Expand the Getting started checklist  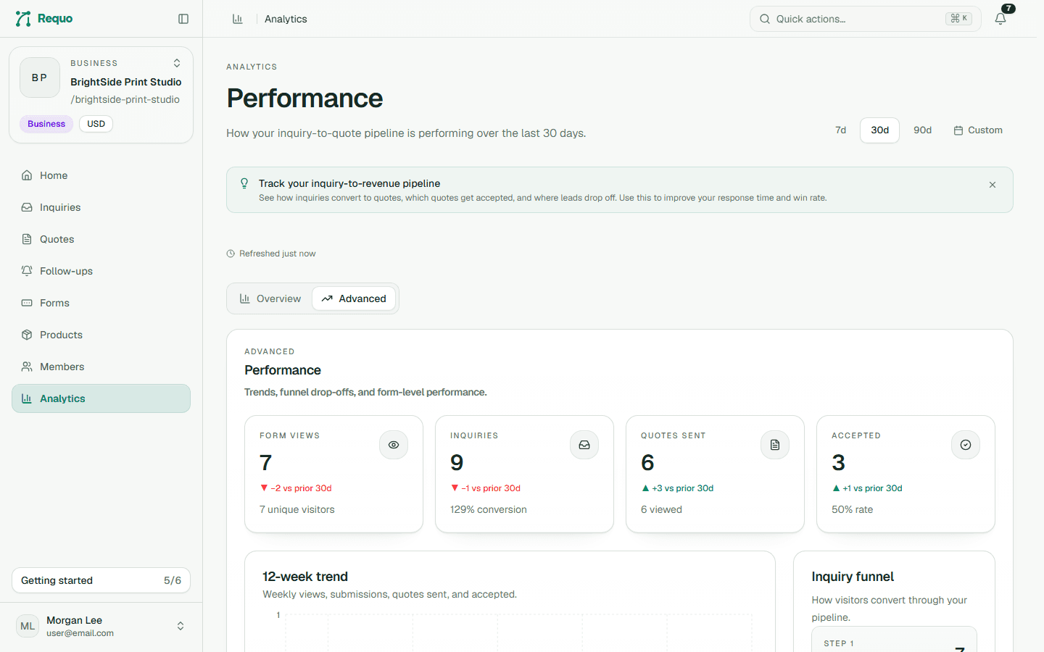[101, 580]
